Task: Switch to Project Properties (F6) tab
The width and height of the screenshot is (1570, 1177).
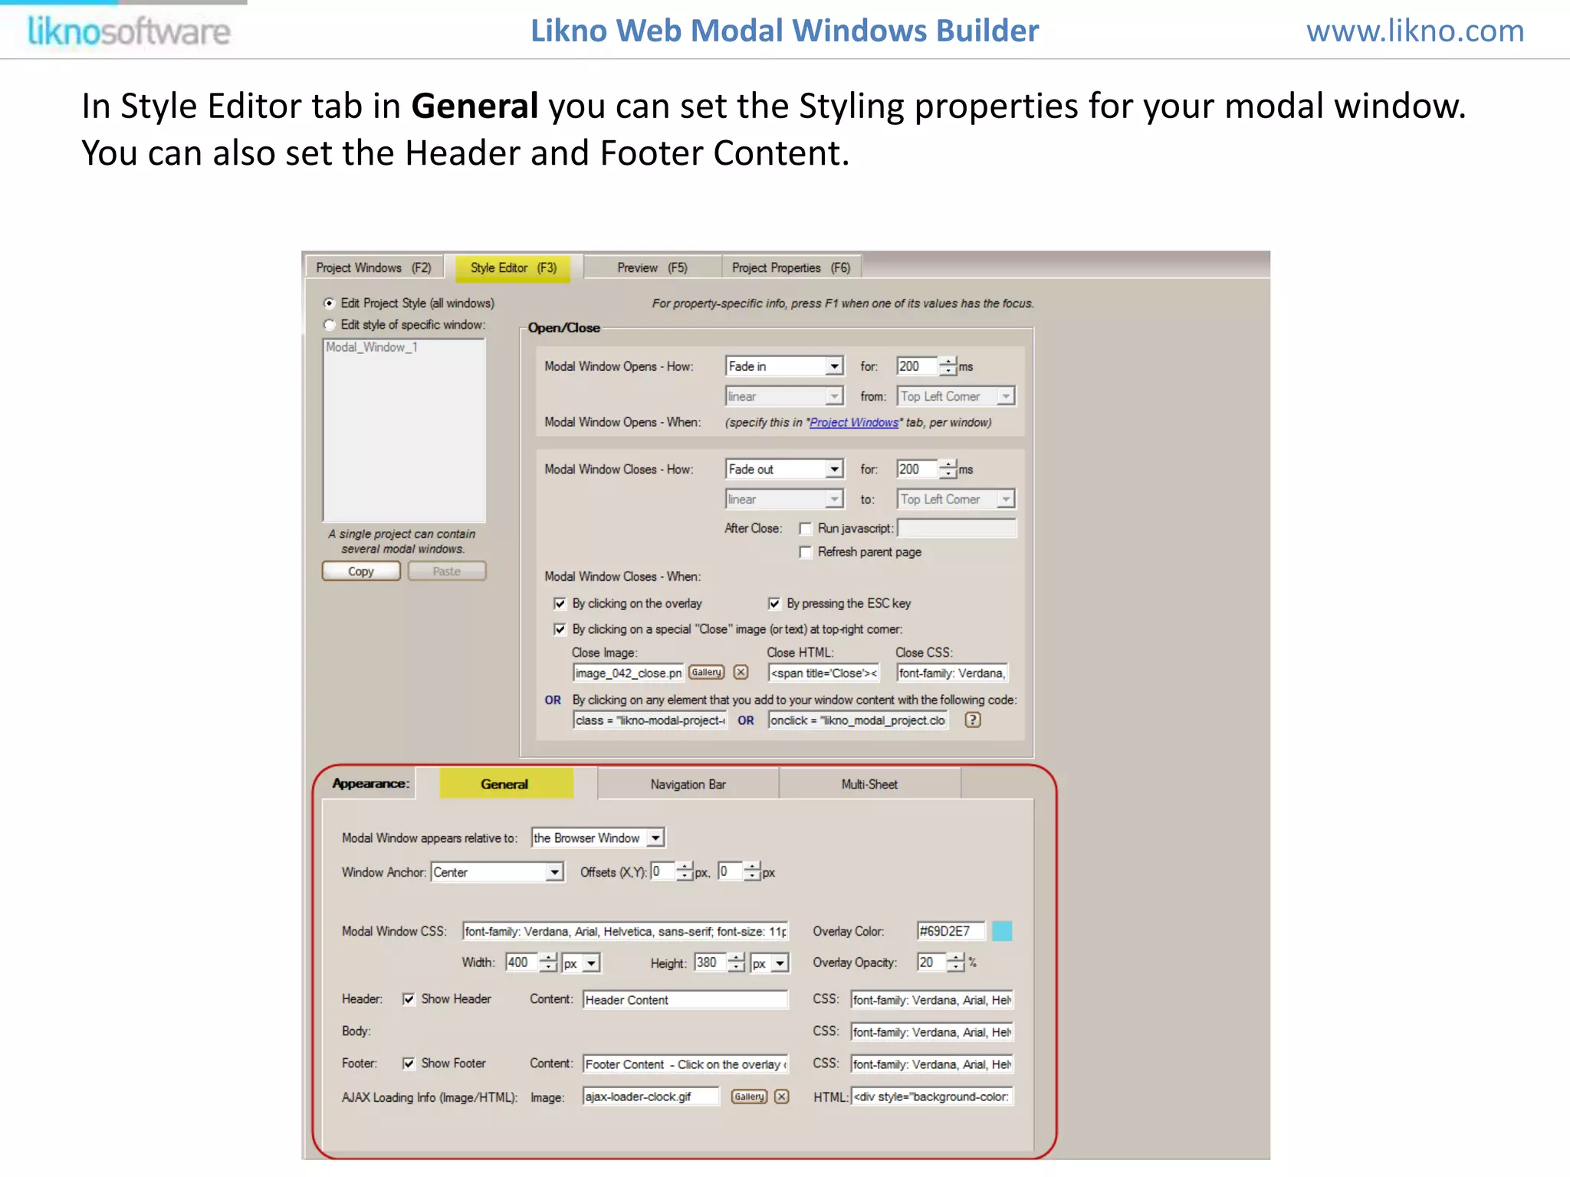Action: (791, 267)
